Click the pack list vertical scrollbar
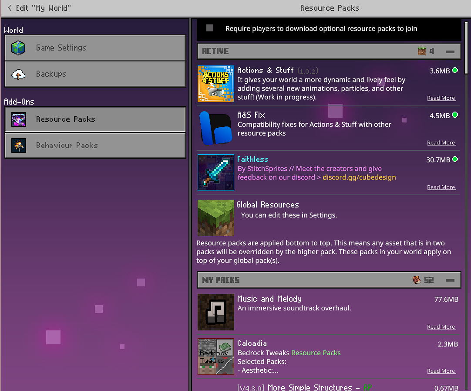The image size is (471, 391). pyautogui.click(x=466, y=48)
